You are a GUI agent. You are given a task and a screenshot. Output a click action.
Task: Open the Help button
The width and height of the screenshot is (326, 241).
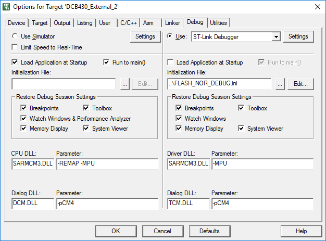pos(301,231)
